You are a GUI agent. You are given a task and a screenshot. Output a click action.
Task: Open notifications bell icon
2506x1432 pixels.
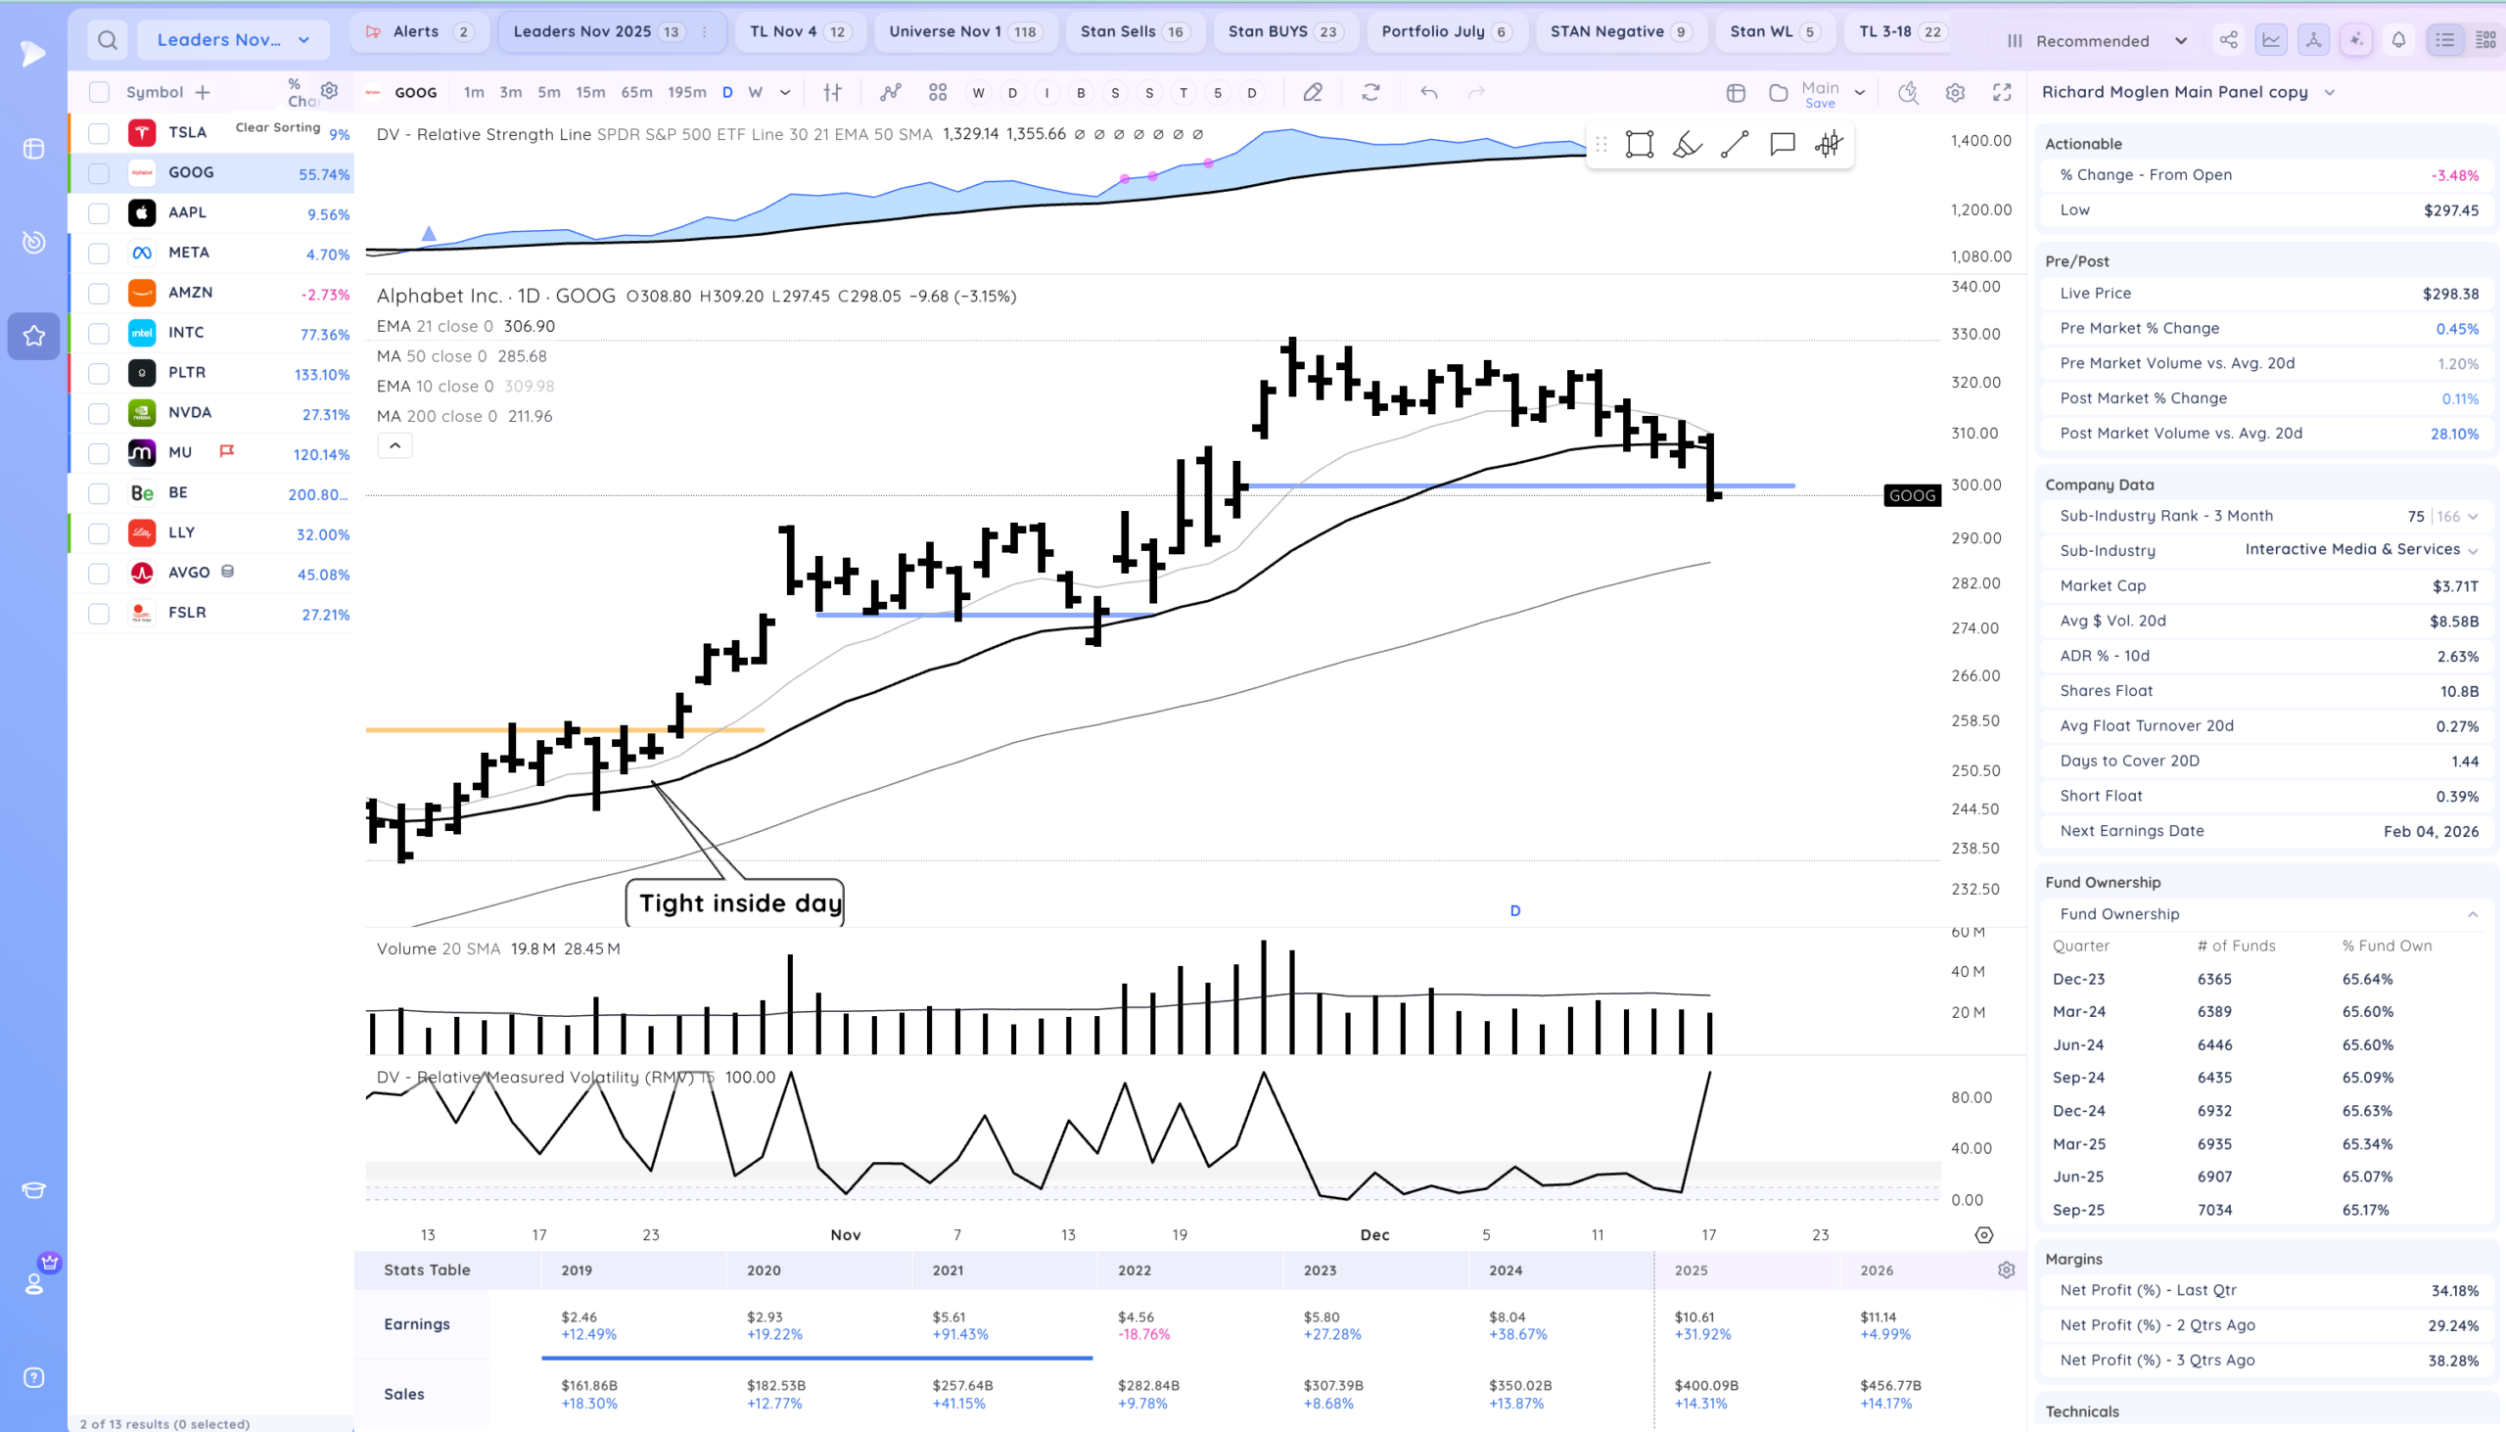pos(2398,40)
